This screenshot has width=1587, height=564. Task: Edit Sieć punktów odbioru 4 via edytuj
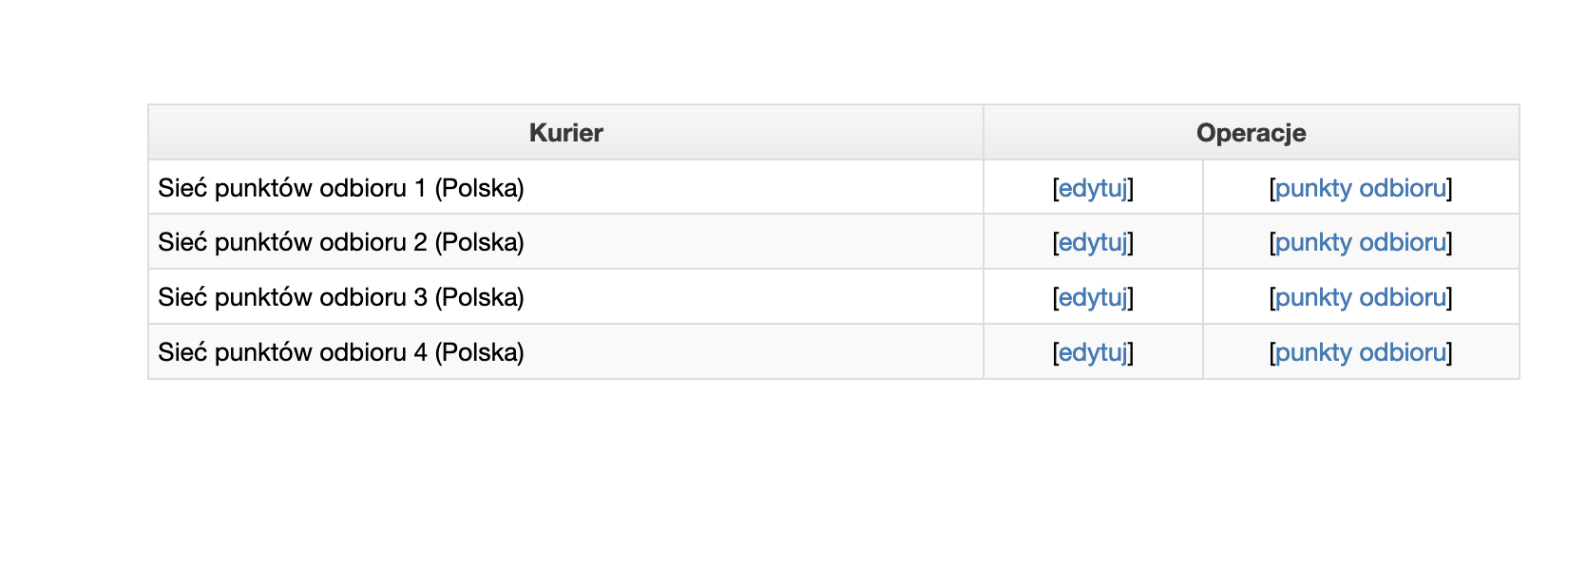click(1093, 352)
